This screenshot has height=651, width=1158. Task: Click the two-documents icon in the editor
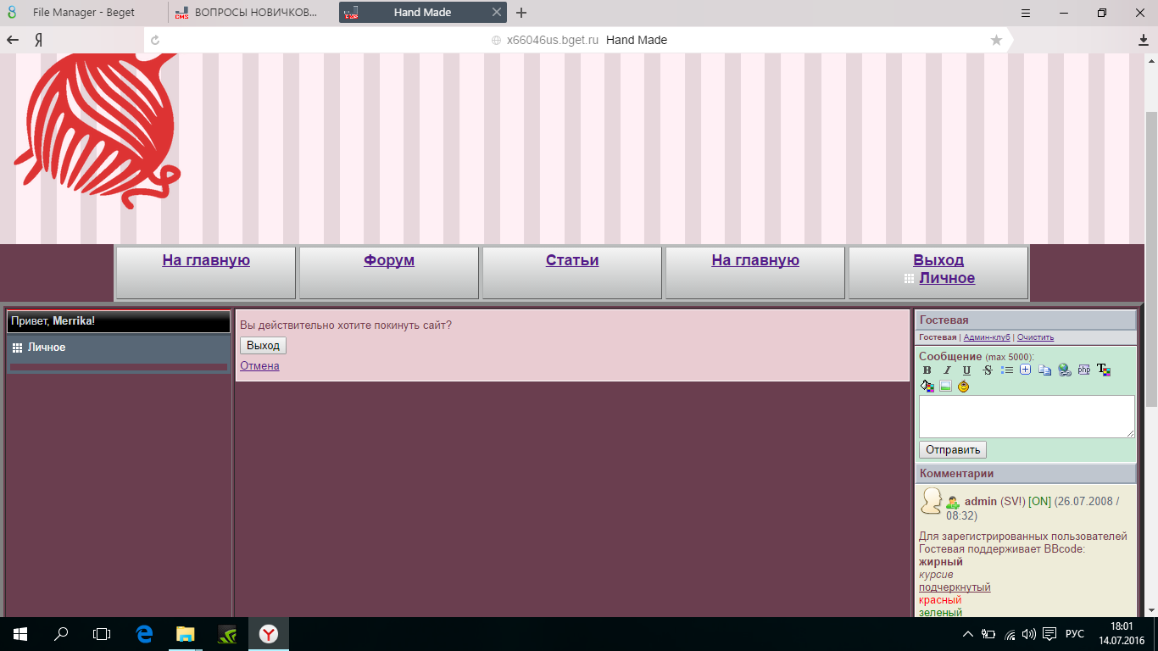coord(1044,370)
